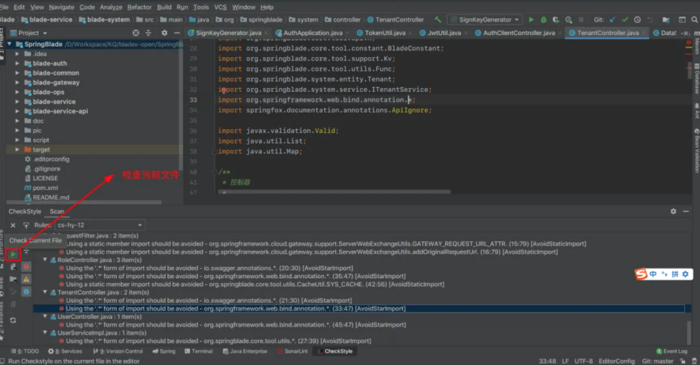Click UTF-8 encoding in status bar

583,361
